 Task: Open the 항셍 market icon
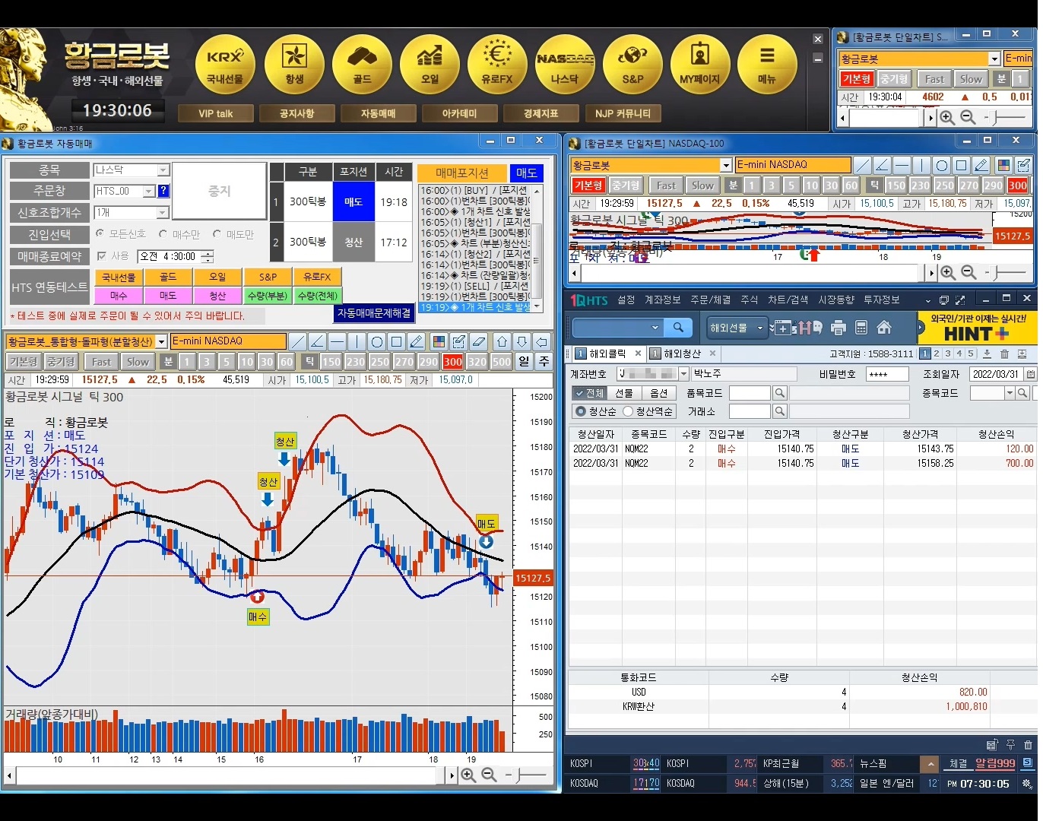[293, 64]
